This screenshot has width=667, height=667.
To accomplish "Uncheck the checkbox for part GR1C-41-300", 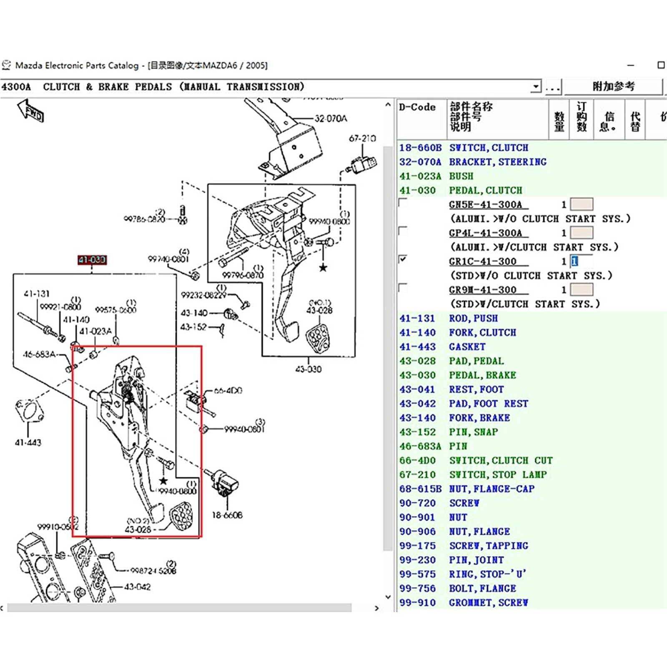I will 403,259.
